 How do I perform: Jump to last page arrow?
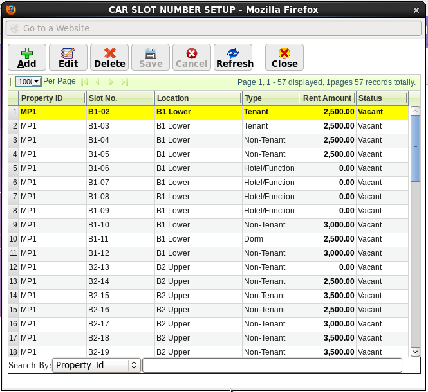pos(124,82)
